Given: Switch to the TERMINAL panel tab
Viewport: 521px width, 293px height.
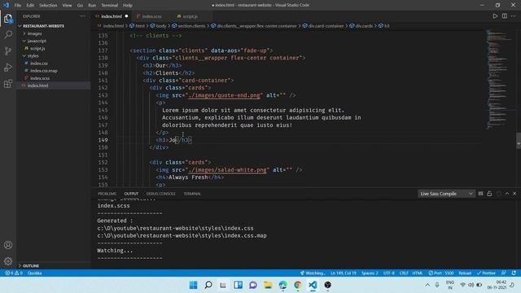Looking at the screenshot, I should point(192,194).
